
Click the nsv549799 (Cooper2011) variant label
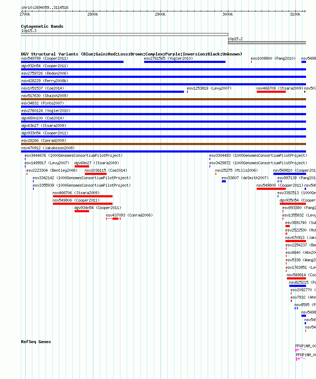pyautogui.click(x=45, y=58)
